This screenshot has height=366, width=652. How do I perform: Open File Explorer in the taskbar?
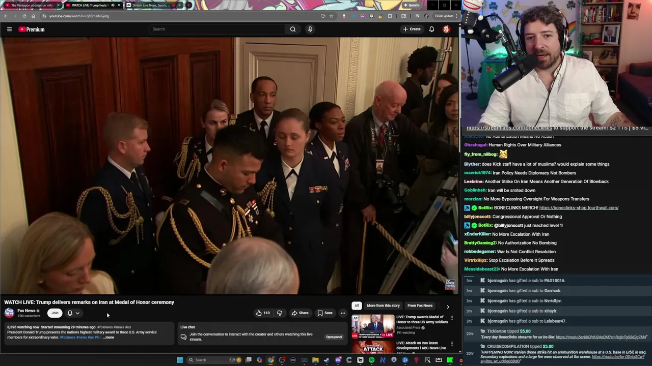315,360
